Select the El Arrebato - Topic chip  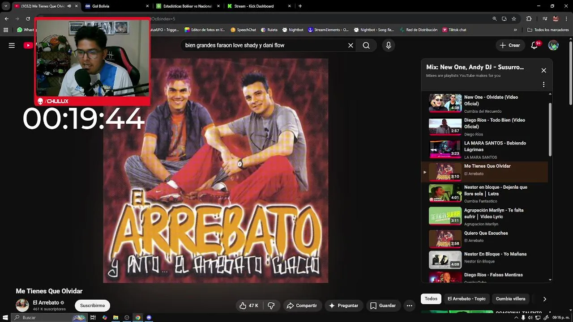coord(466,299)
